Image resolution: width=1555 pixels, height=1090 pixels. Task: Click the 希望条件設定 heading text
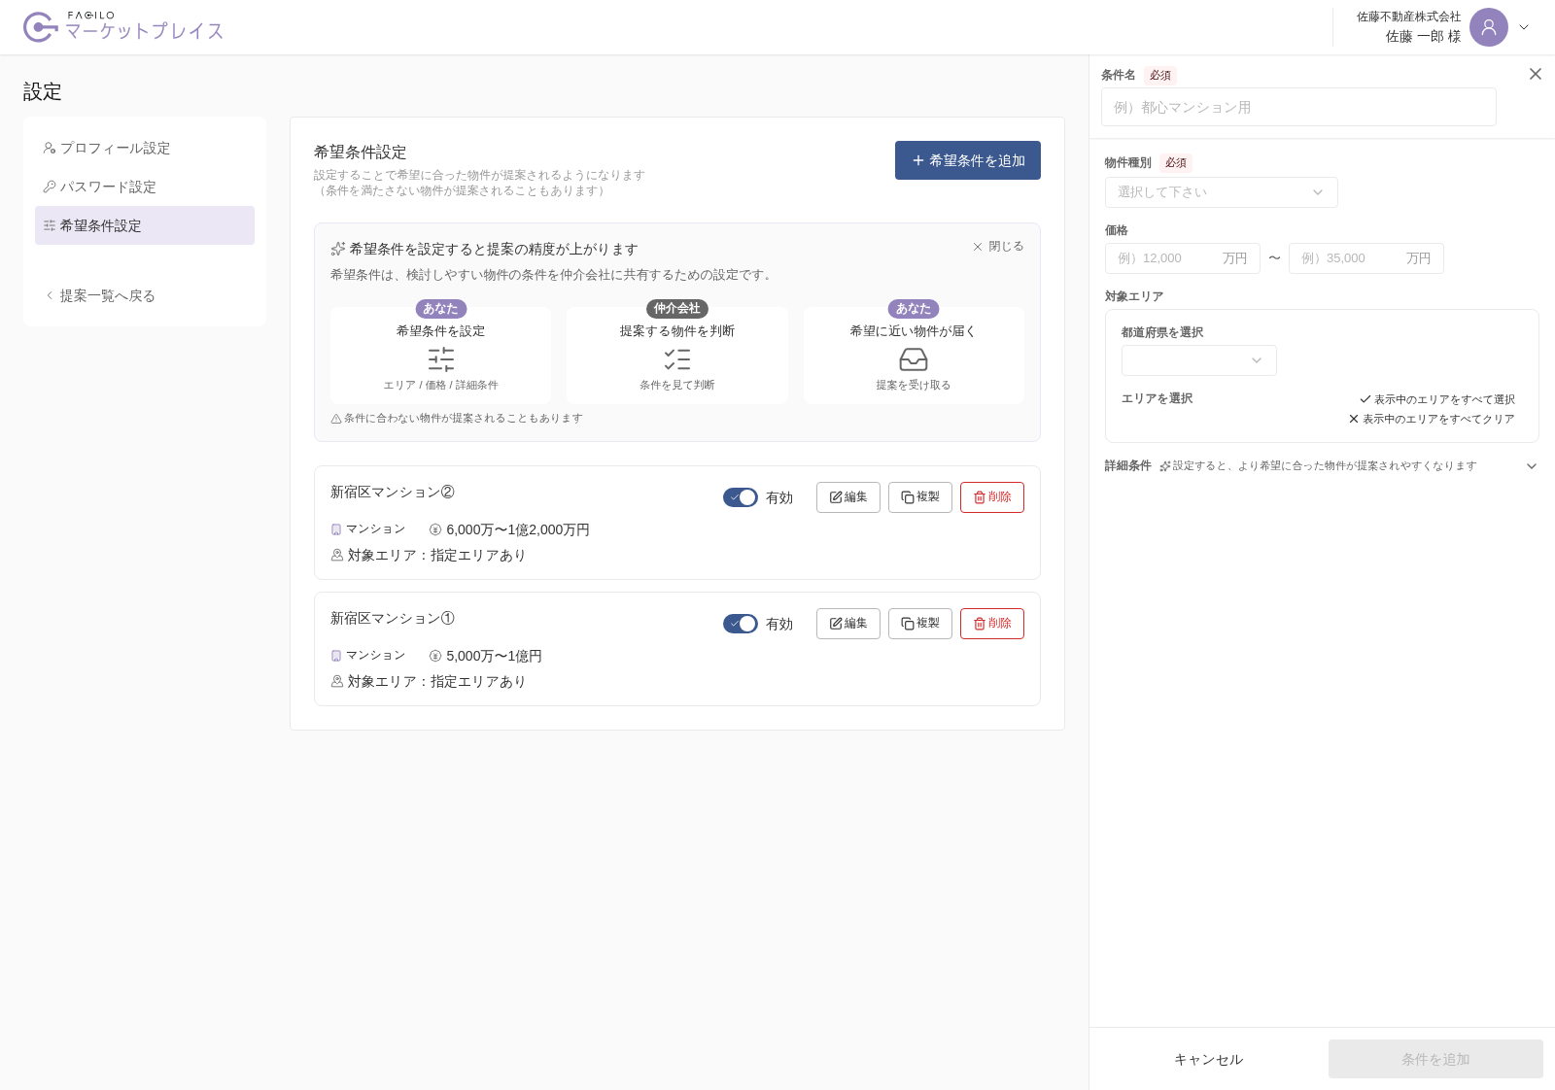(361, 152)
